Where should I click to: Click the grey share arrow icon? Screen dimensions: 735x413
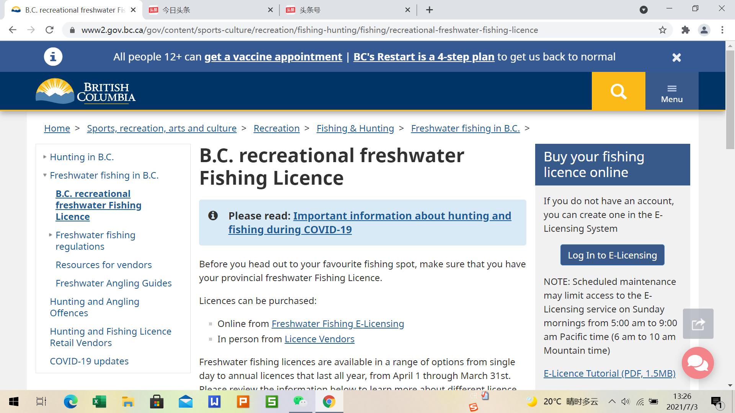coord(698,324)
